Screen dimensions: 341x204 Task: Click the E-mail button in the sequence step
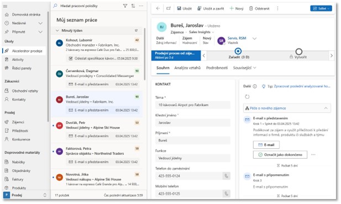coord(266,145)
